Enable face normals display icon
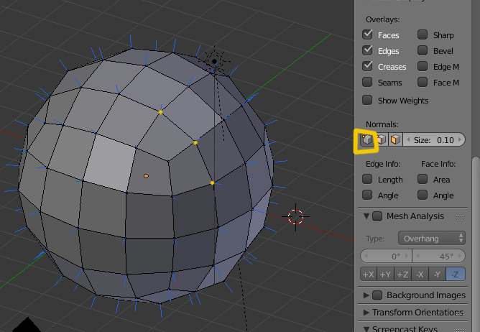 click(x=395, y=139)
